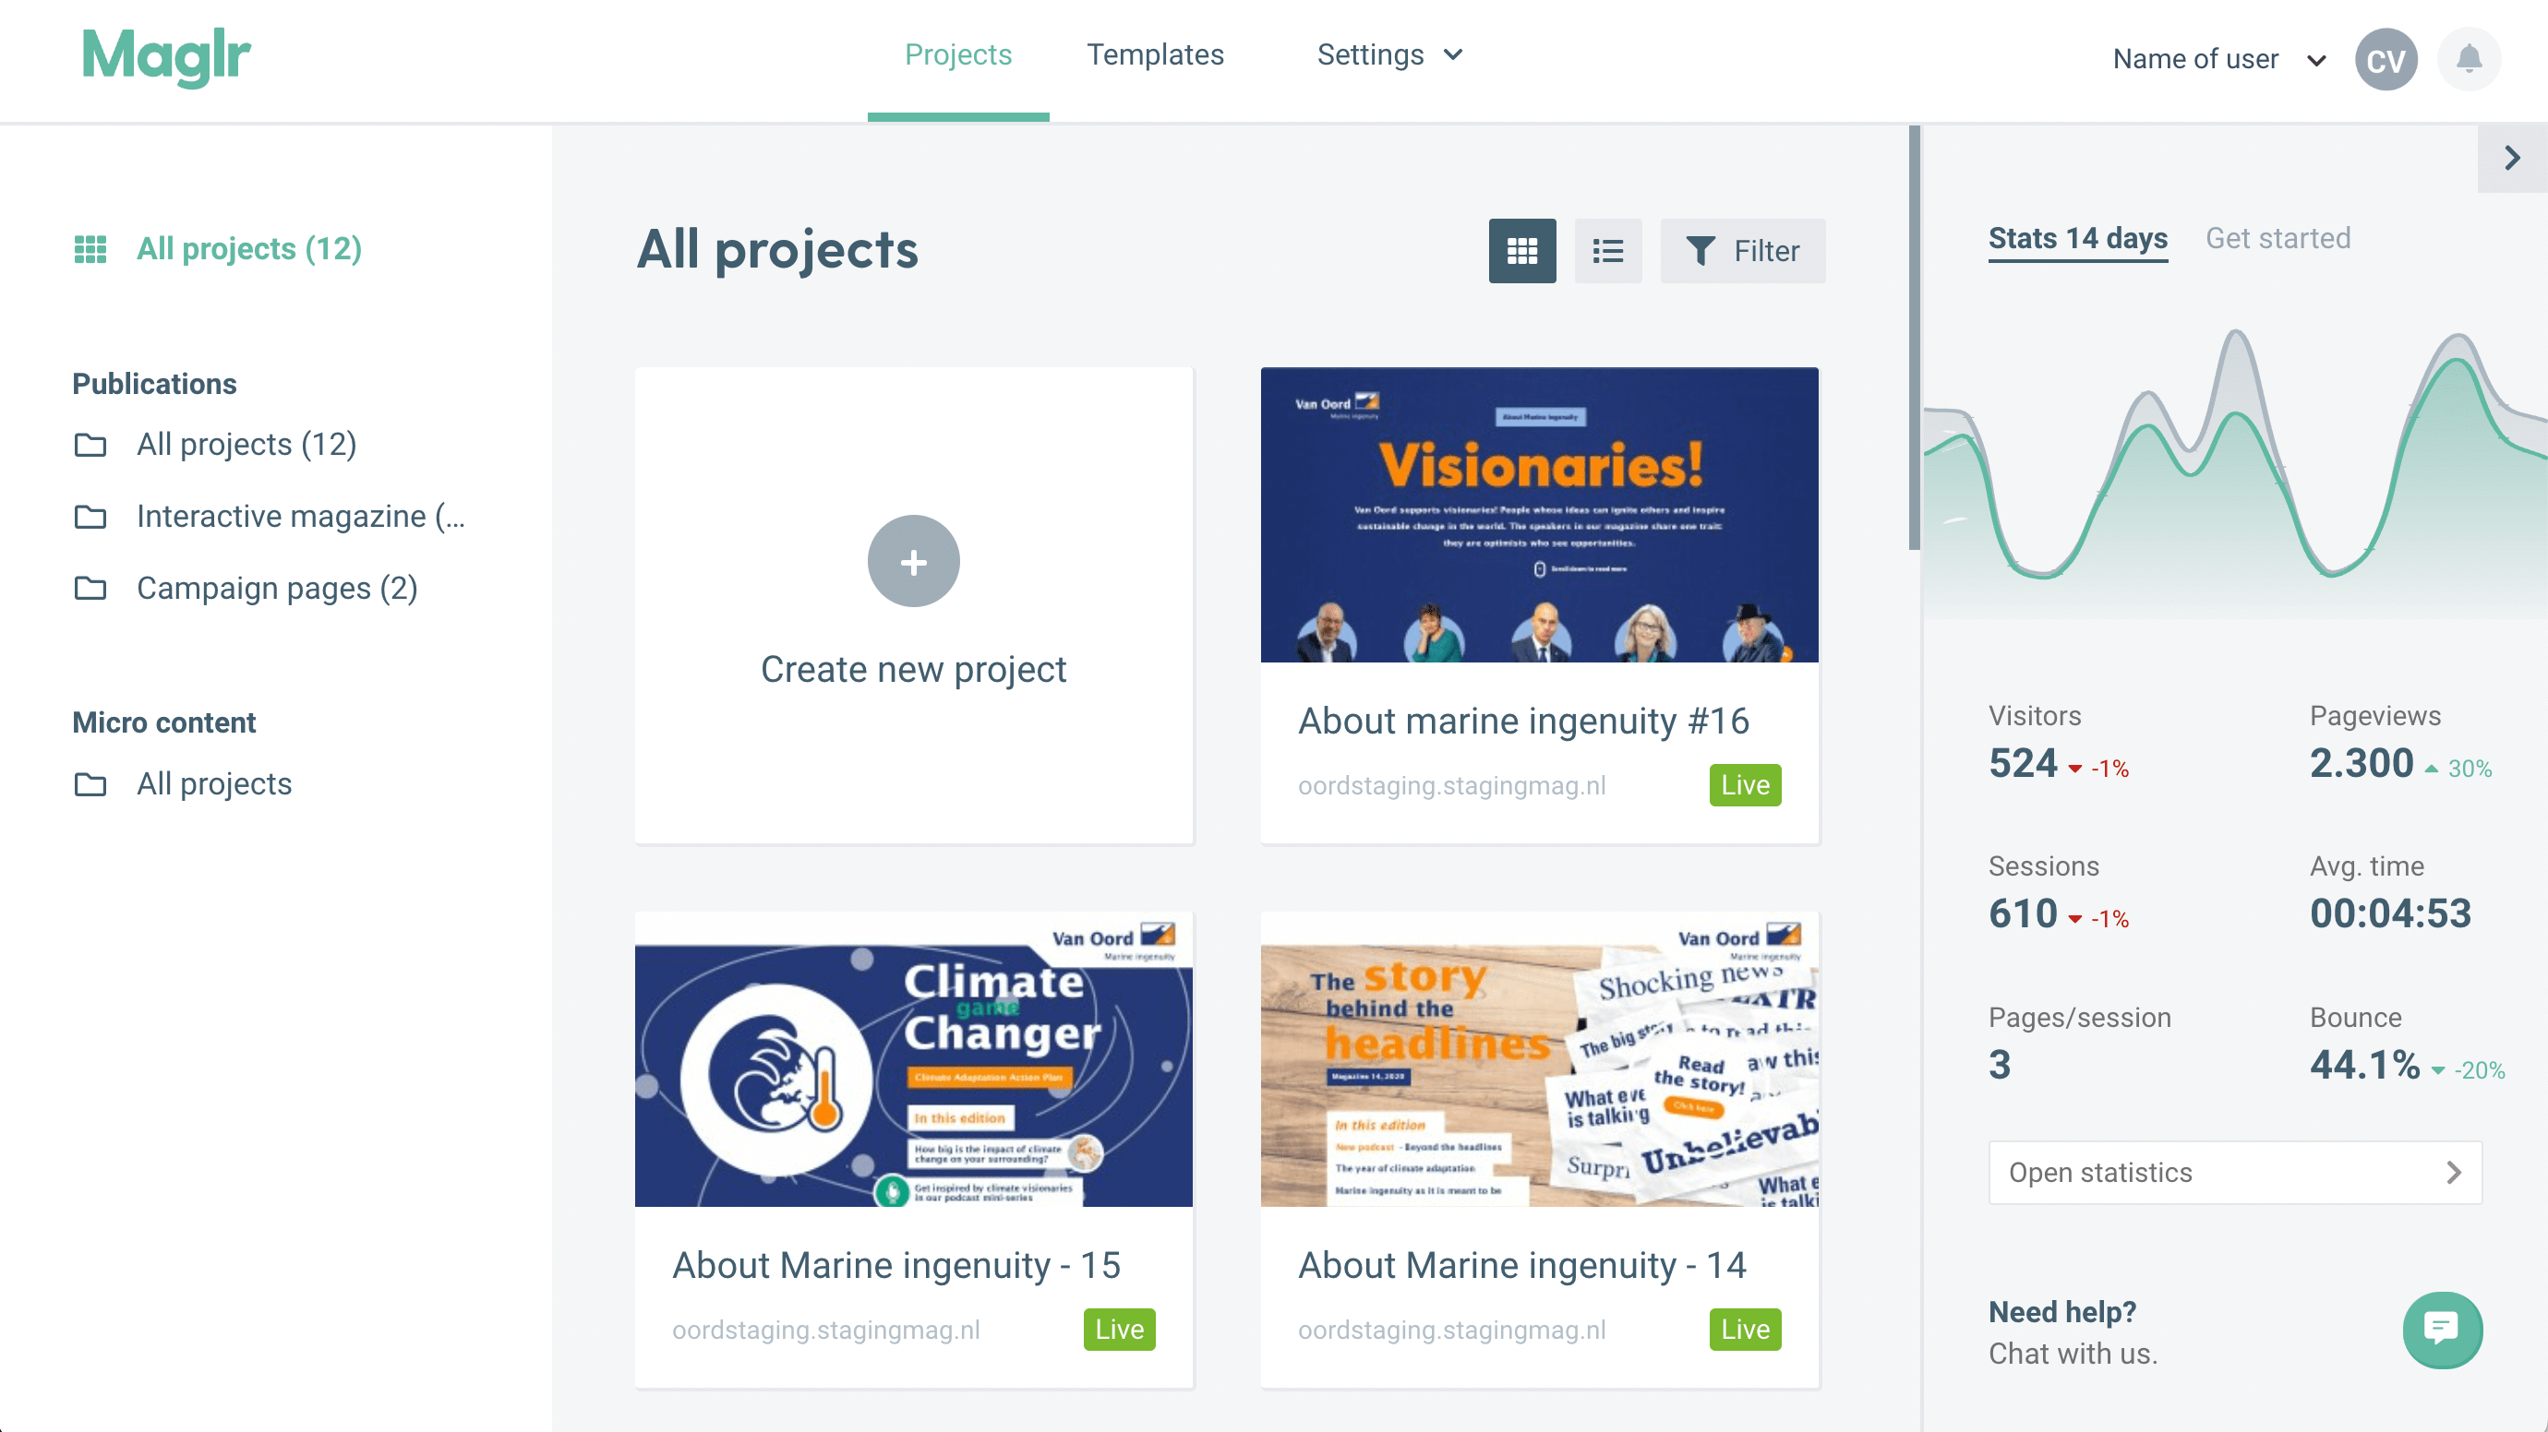The image size is (2548, 1432).
Task: Click the Create new project plus icon
Action: coord(914,559)
